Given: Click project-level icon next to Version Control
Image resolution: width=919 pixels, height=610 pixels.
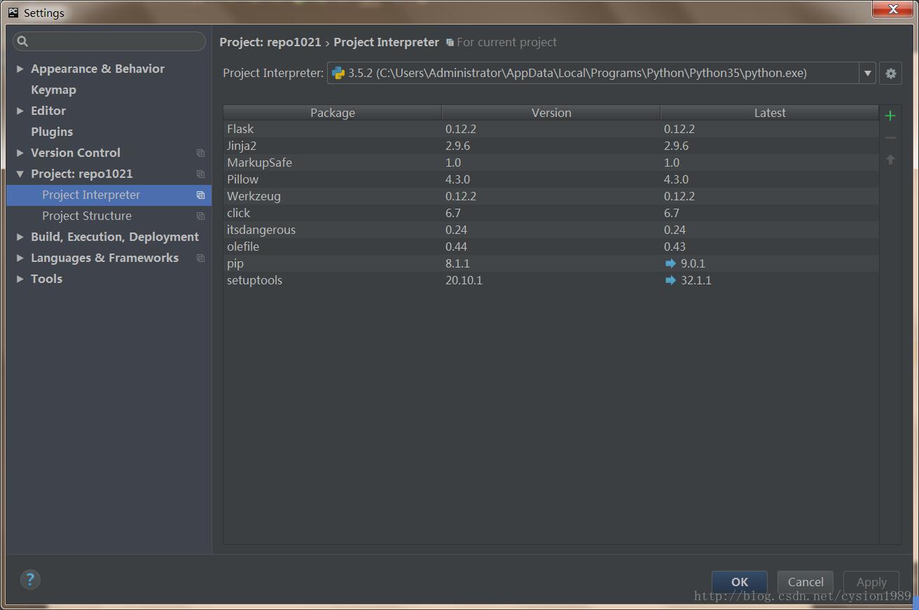Looking at the screenshot, I should (200, 153).
